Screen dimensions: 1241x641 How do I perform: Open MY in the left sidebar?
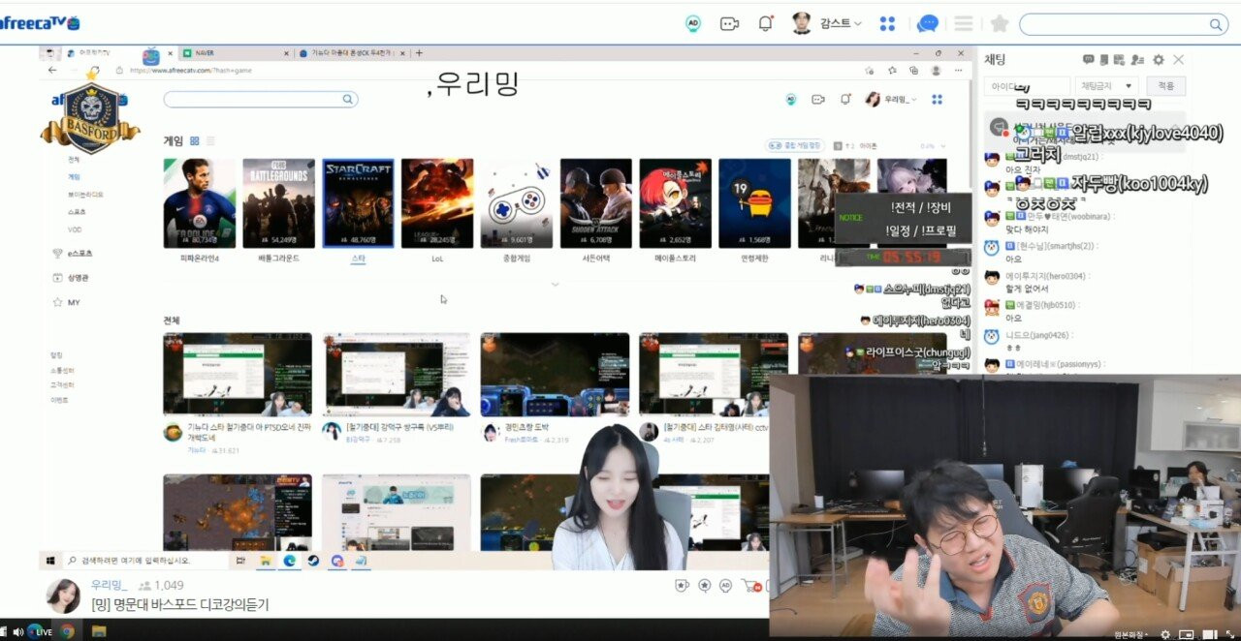[x=67, y=303]
